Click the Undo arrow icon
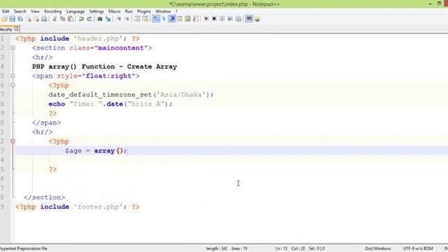Screen dimensions: 448x252 point(81,19)
